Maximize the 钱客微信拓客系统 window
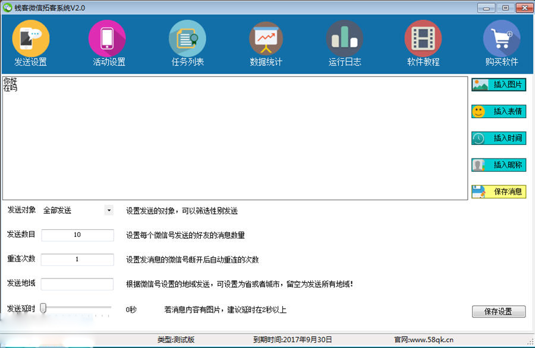 point(505,8)
